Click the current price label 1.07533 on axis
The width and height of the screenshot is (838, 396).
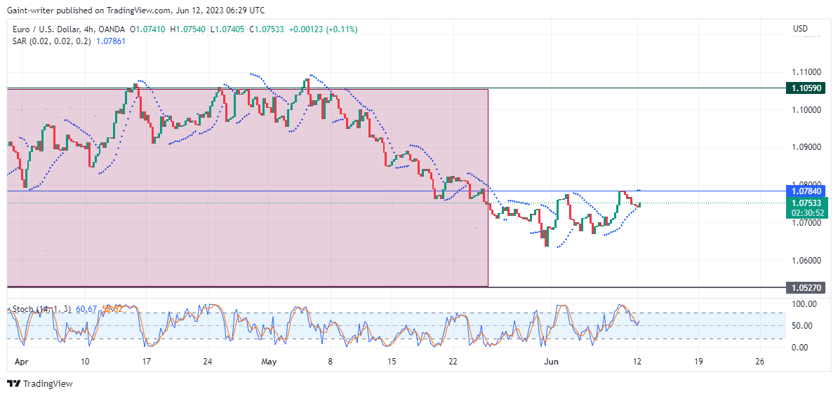806,203
